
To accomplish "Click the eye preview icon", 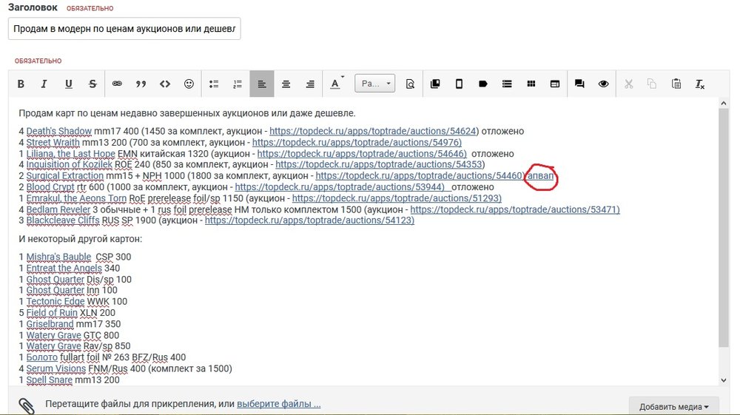I will point(603,84).
